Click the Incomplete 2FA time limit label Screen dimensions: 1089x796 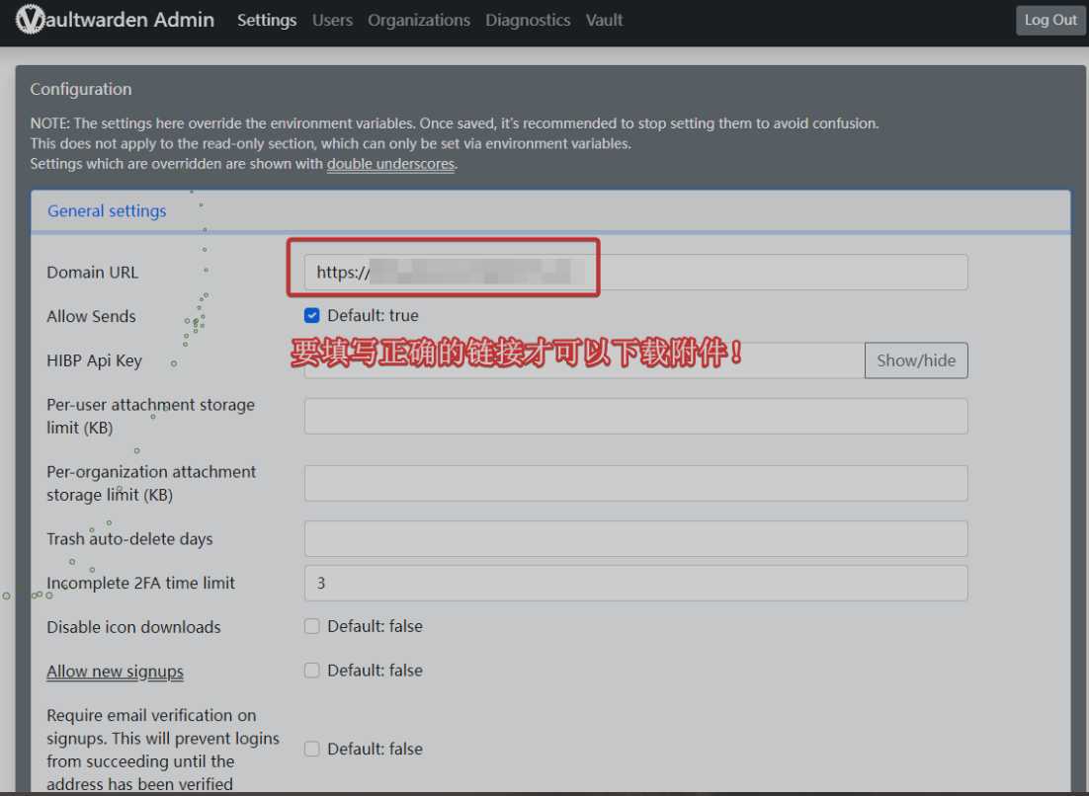pos(141,583)
